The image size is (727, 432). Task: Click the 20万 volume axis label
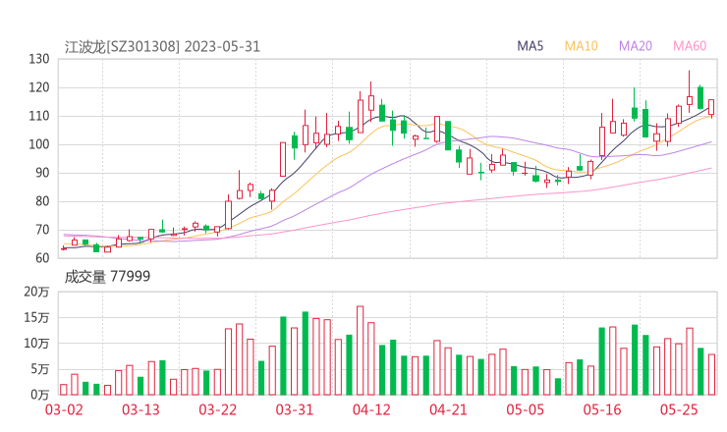pos(36,292)
